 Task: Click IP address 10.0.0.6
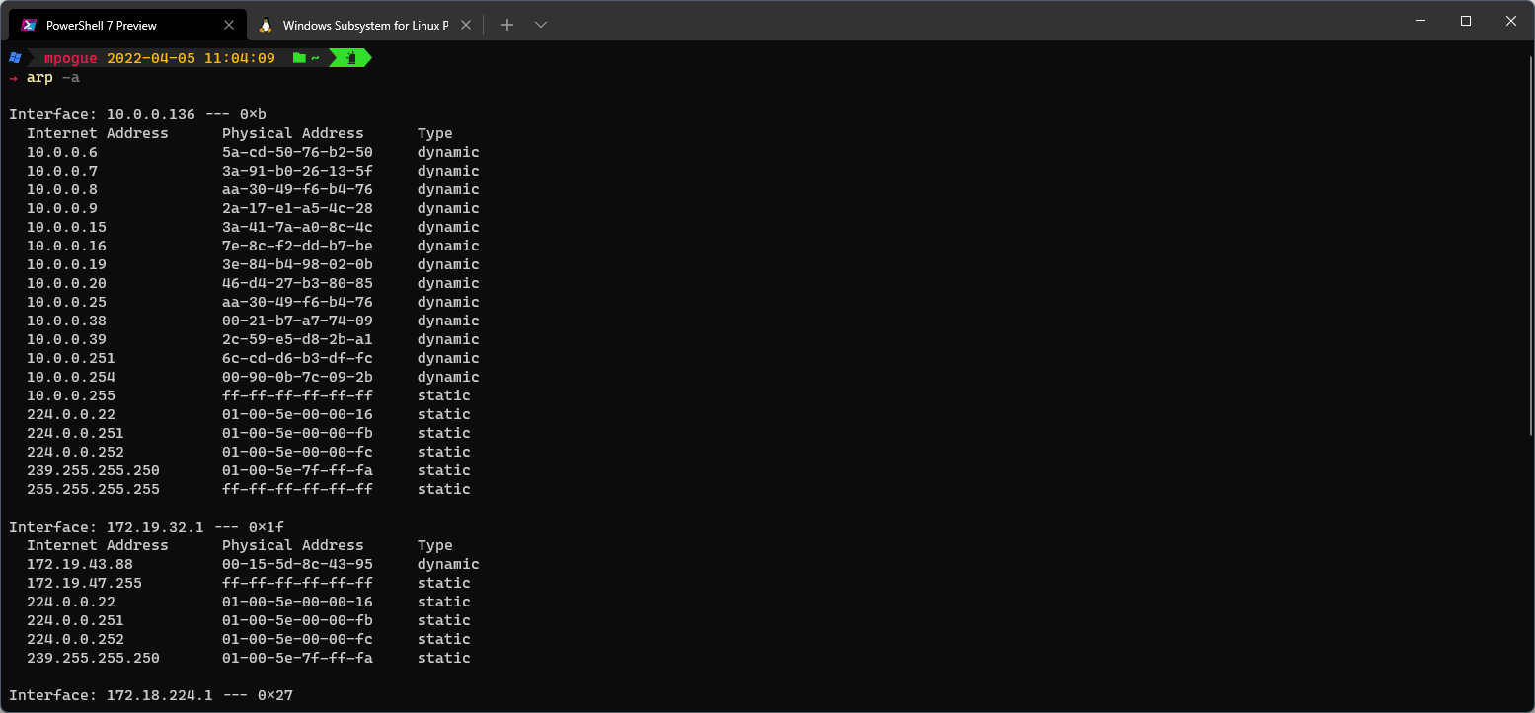click(x=62, y=152)
